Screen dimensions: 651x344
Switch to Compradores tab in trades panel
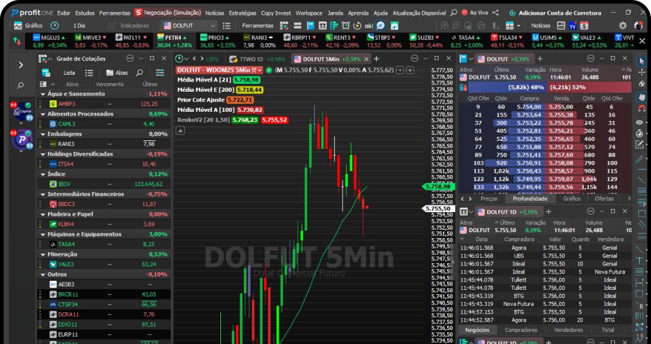(x=521, y=330)
